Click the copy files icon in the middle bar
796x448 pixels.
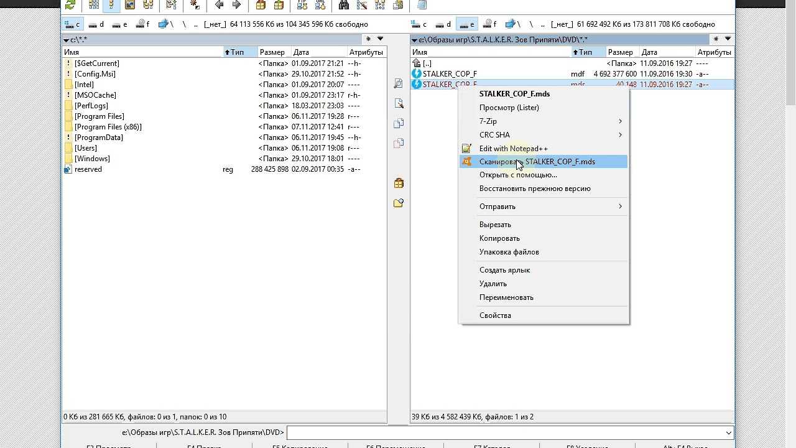tap(399, 123)
